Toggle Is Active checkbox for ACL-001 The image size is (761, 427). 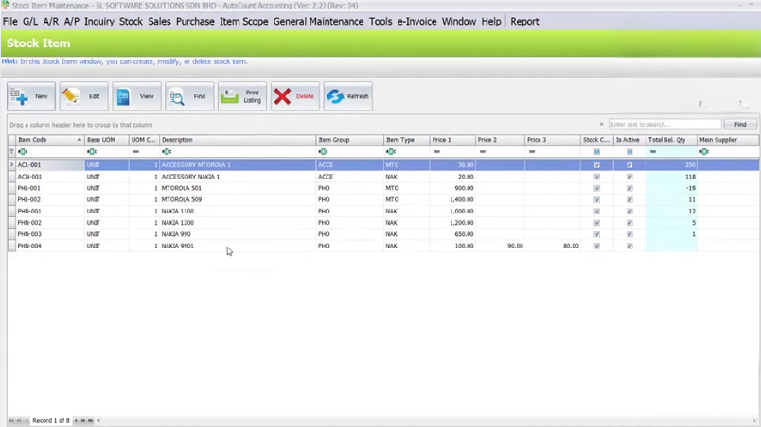(629, 165)
